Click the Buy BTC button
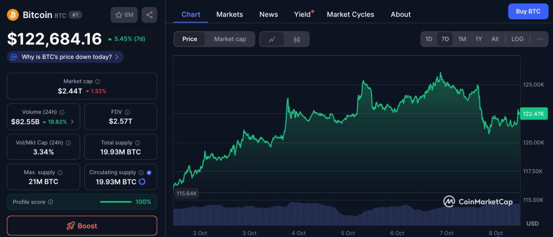 (528, 11)
